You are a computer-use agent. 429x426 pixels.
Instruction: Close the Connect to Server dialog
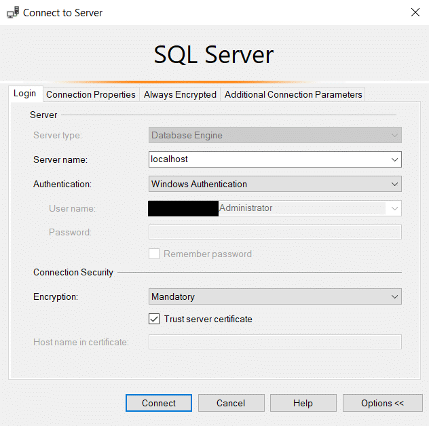pyautogui.click(x=415, y=12)
